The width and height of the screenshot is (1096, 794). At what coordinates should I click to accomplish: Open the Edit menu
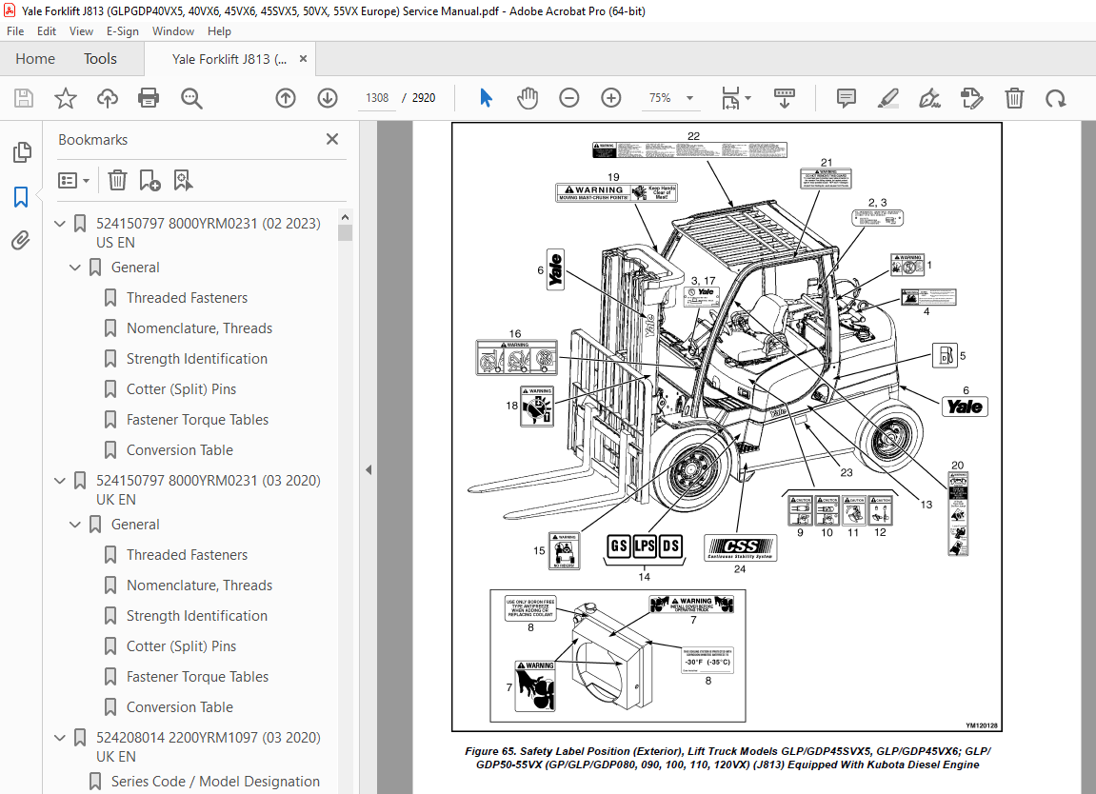pyautogui.click(x=46, y=31)
